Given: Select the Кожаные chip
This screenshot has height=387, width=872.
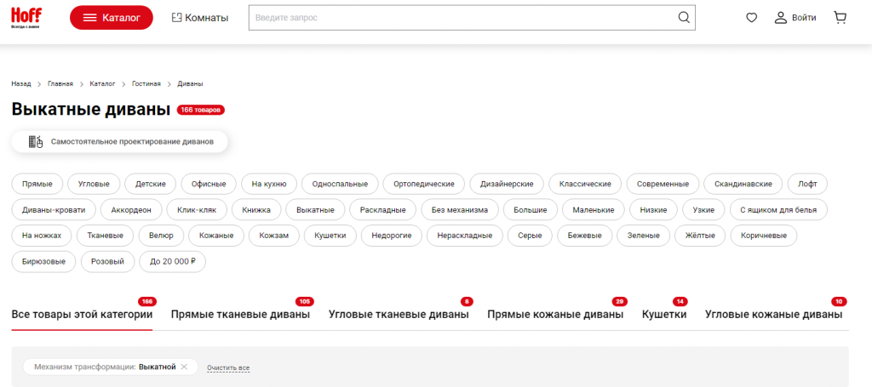Looking at the screenshot, I should tap(216, 236).
